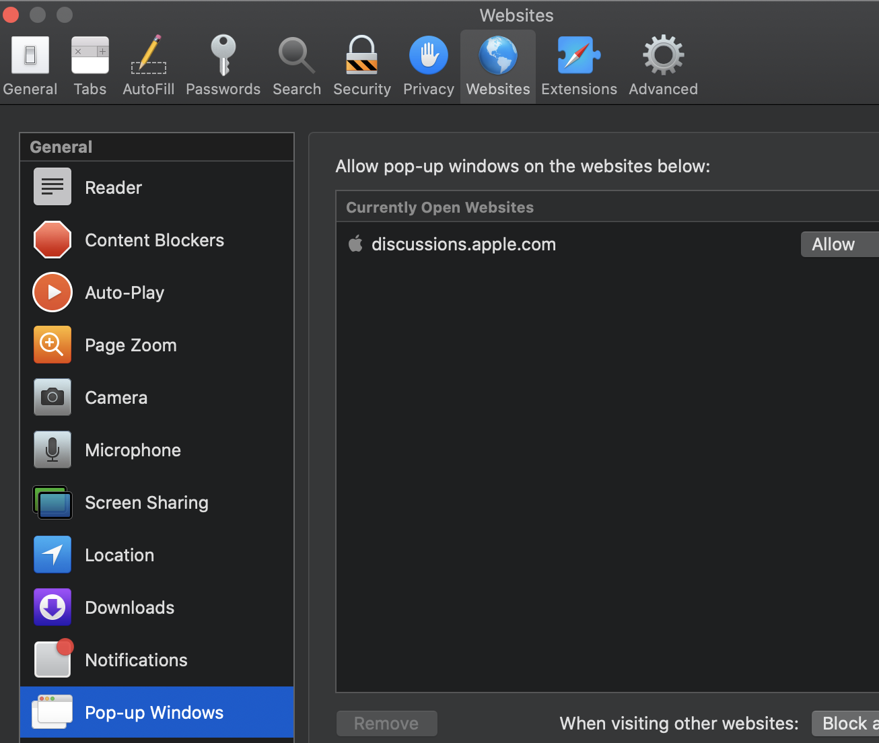The height and width of the screenshot is (743, 879).
Task: Switch to the Privacy tab label
Action: pos(429,89)
